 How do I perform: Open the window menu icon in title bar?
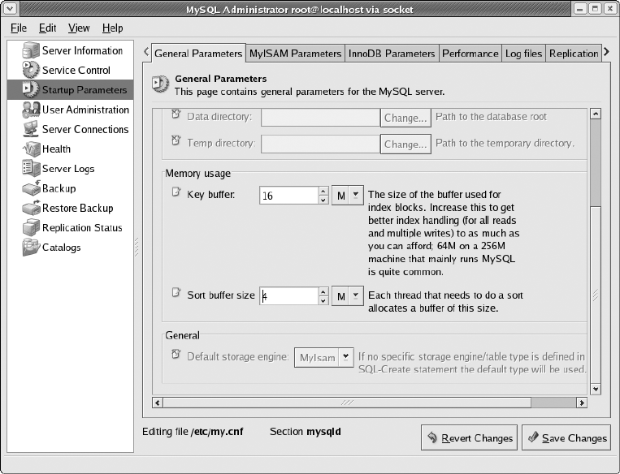coord(10,8)
